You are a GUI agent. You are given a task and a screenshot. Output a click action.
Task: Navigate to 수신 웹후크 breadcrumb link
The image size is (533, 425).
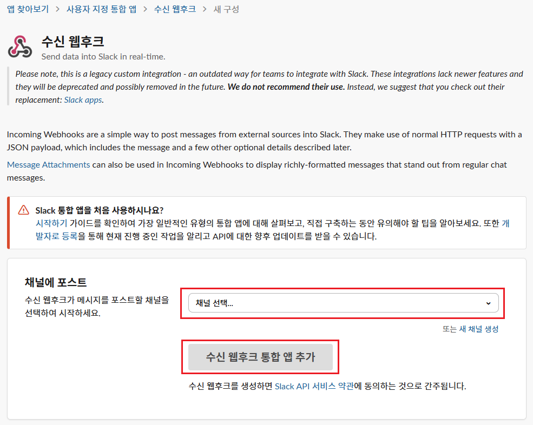pyautogui.click(x=175, y=9)
